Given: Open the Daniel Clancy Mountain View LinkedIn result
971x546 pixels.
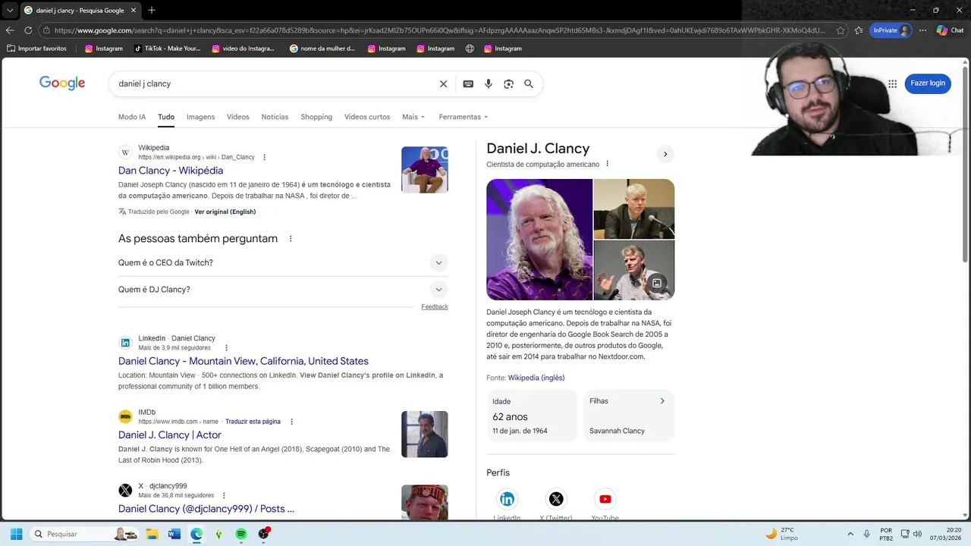Looking at the screenshot, I should 244,361.
